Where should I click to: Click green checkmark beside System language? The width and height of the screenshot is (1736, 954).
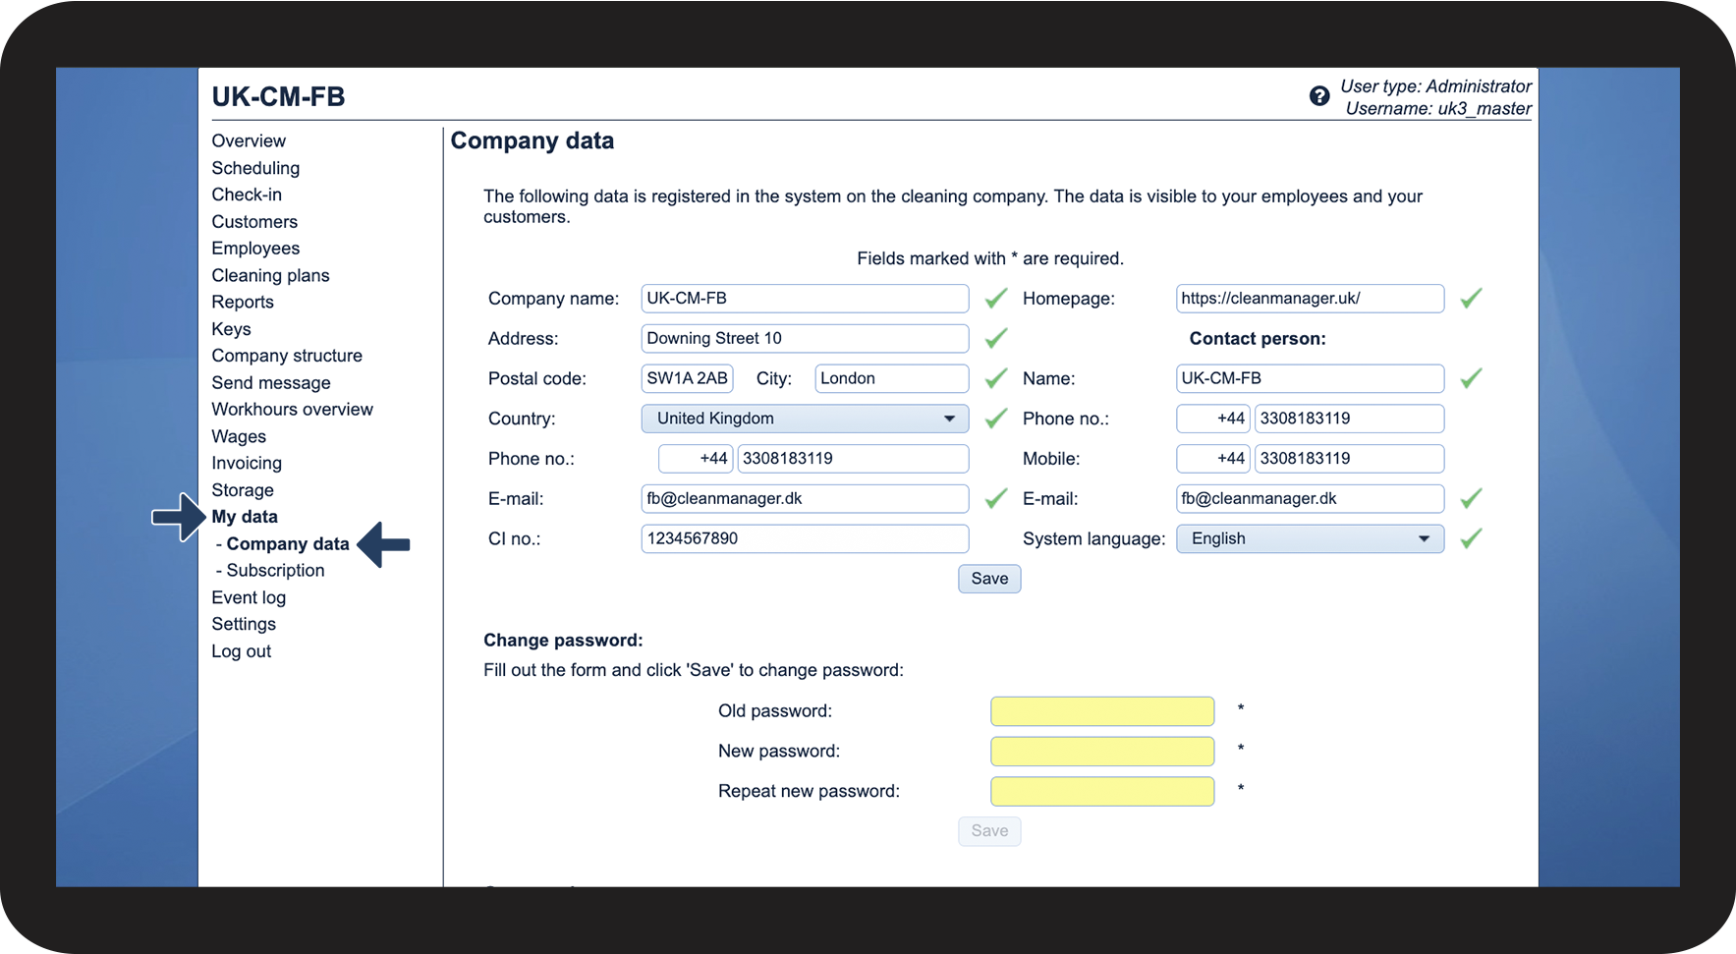(x=1471, y=538)
